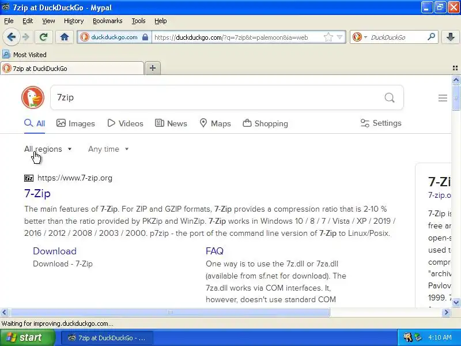461x346 pixels.
Task: Switch to Images results
Action: click(x=75, y=123)
